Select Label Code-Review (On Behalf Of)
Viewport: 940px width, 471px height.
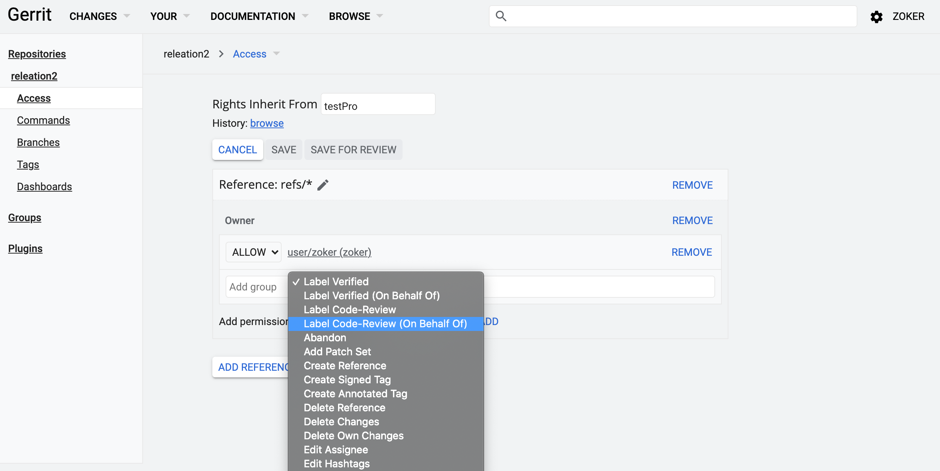(386, 324)
